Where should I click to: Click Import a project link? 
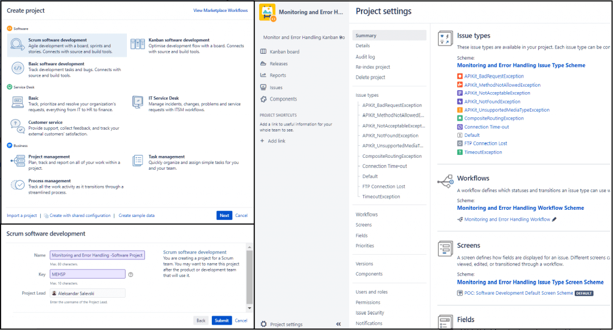[22, 216]
